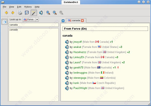Screen dimensions: 151x106
Task: Click the Czech Republic flag in kunk's row
Action: point(94,83)
